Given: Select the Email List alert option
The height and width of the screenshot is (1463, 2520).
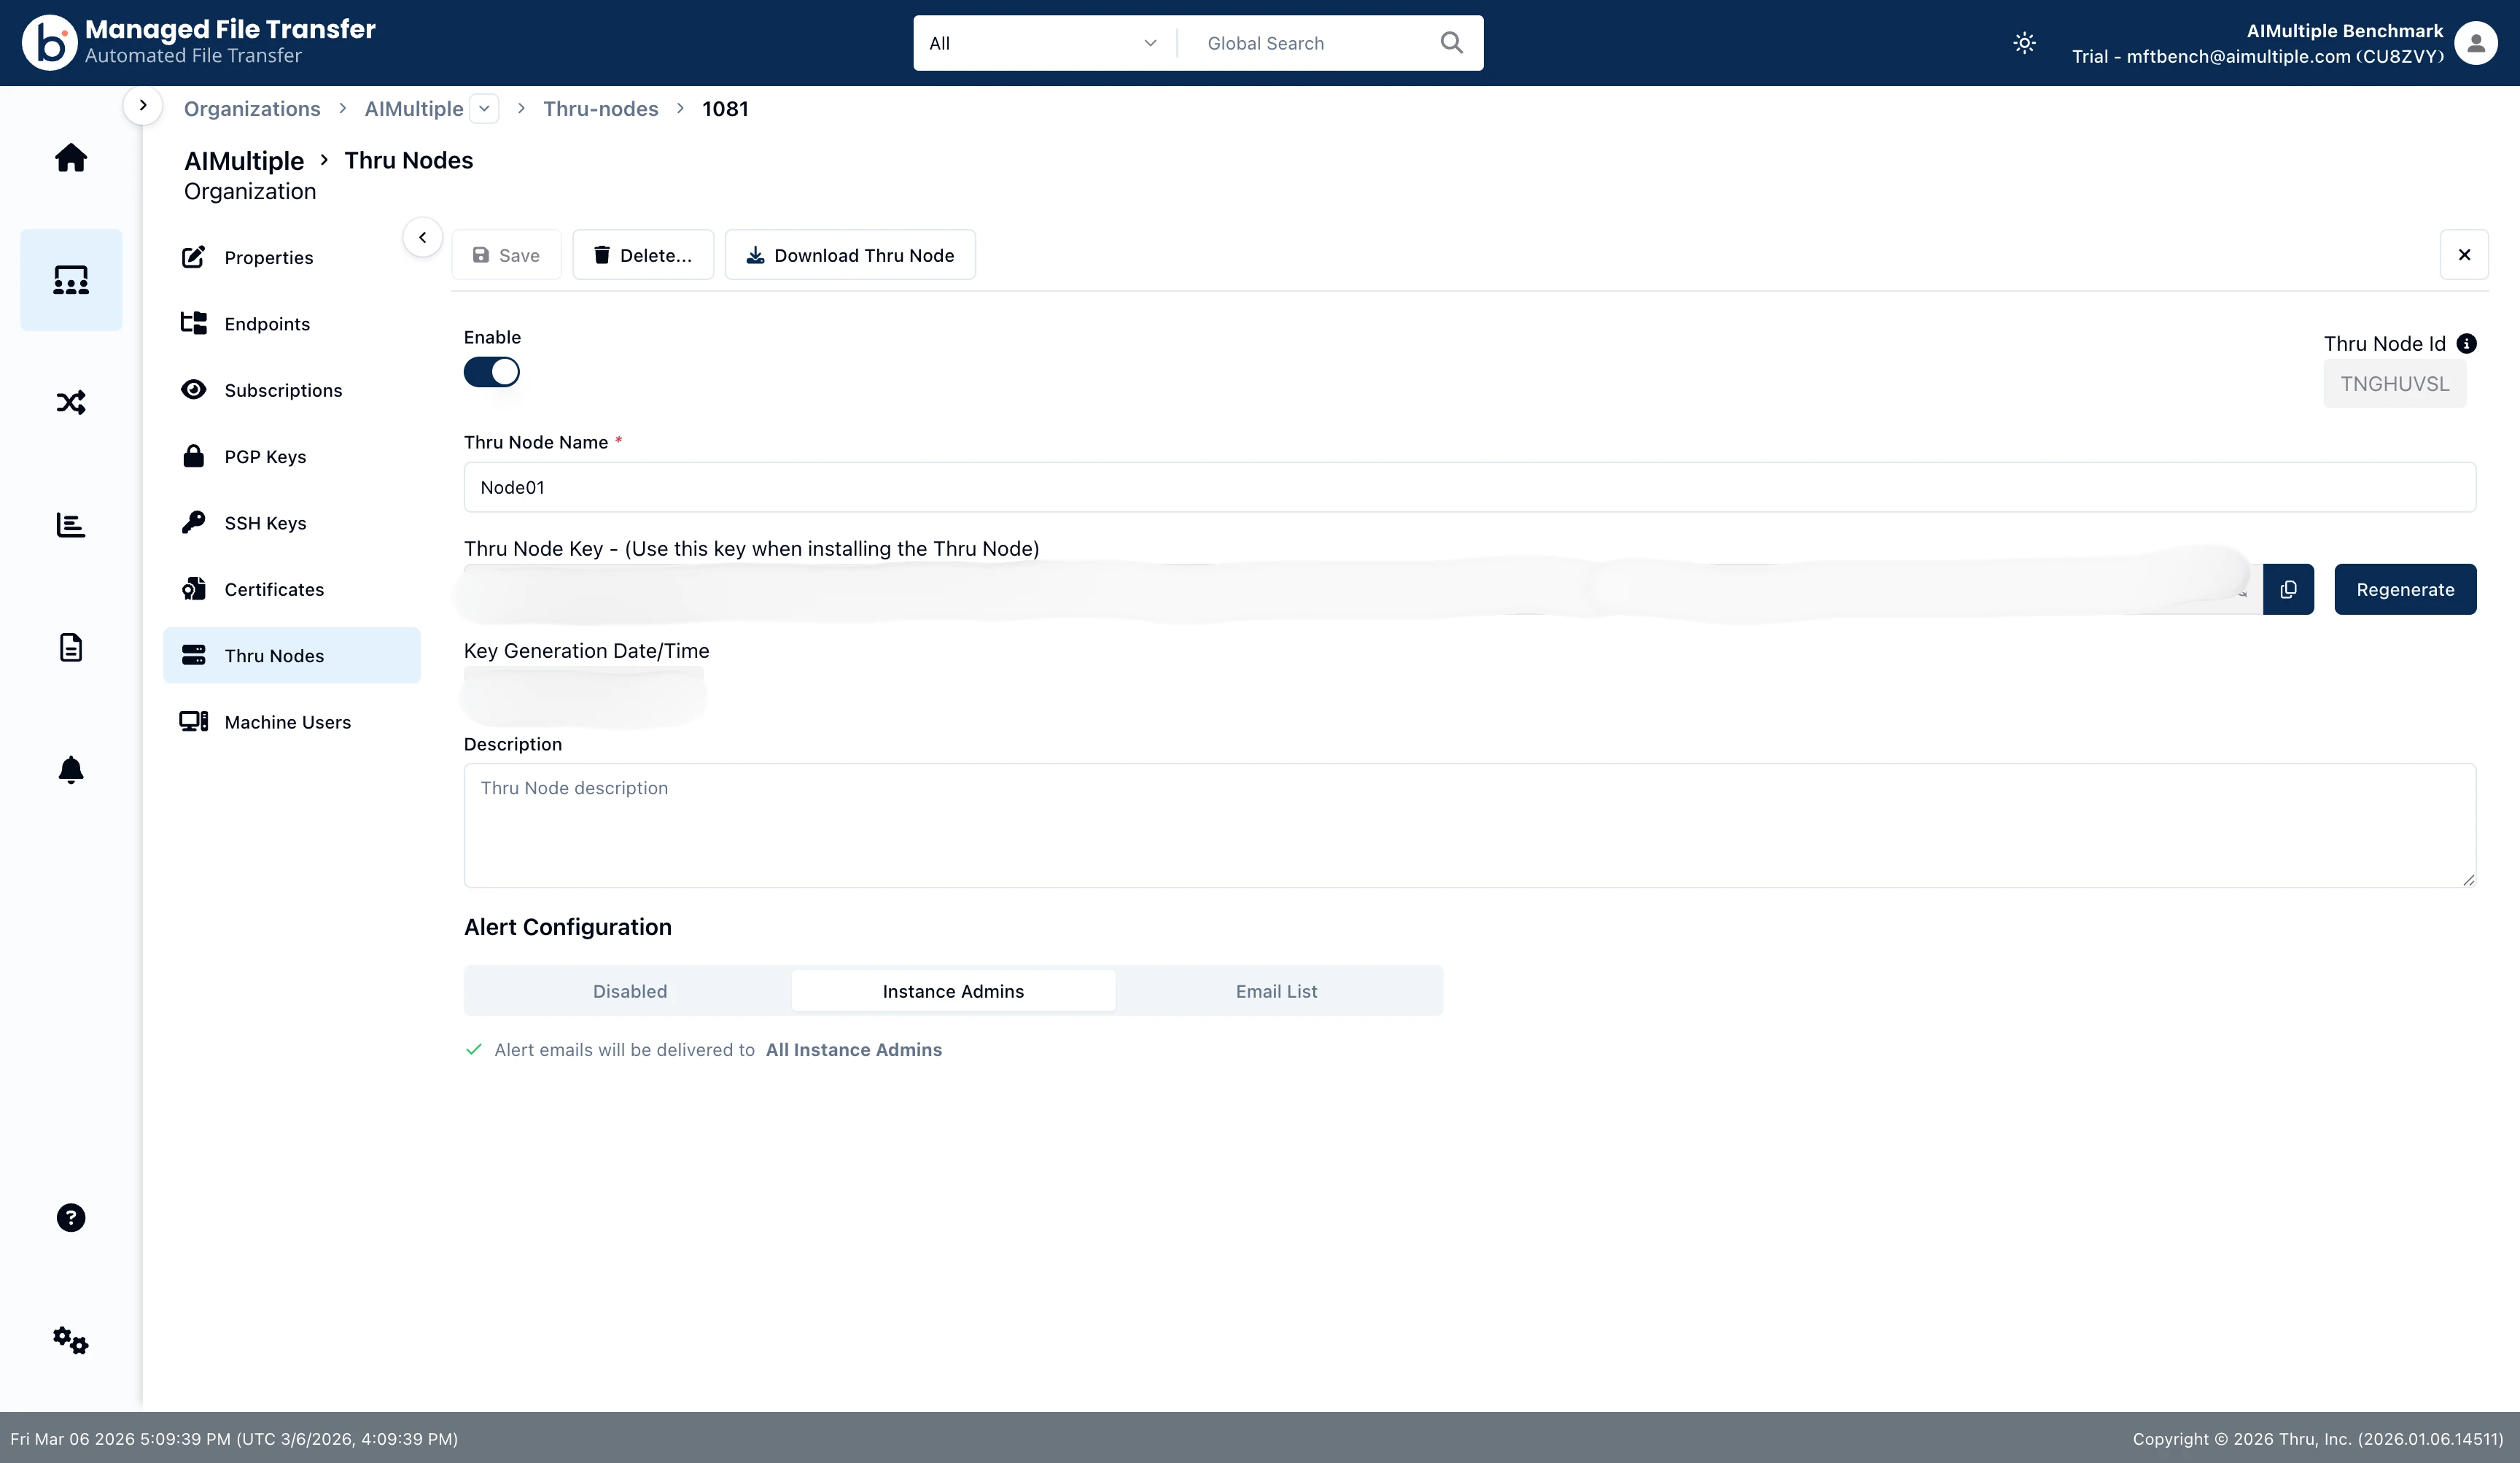Looking at the screenshot, I should pyautogui.click(x=1276, y=991).
